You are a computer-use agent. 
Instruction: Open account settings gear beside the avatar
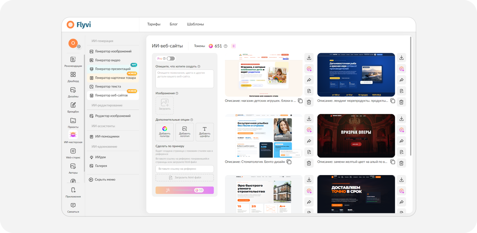(x=79, y=47)
